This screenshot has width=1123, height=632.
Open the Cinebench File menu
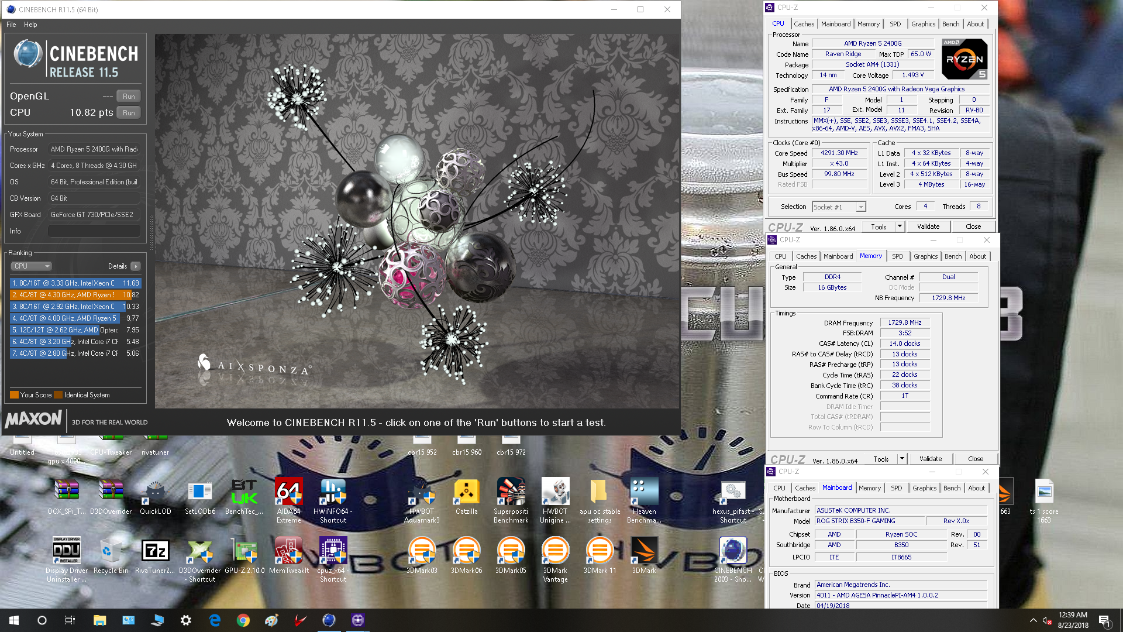[11, 25]
